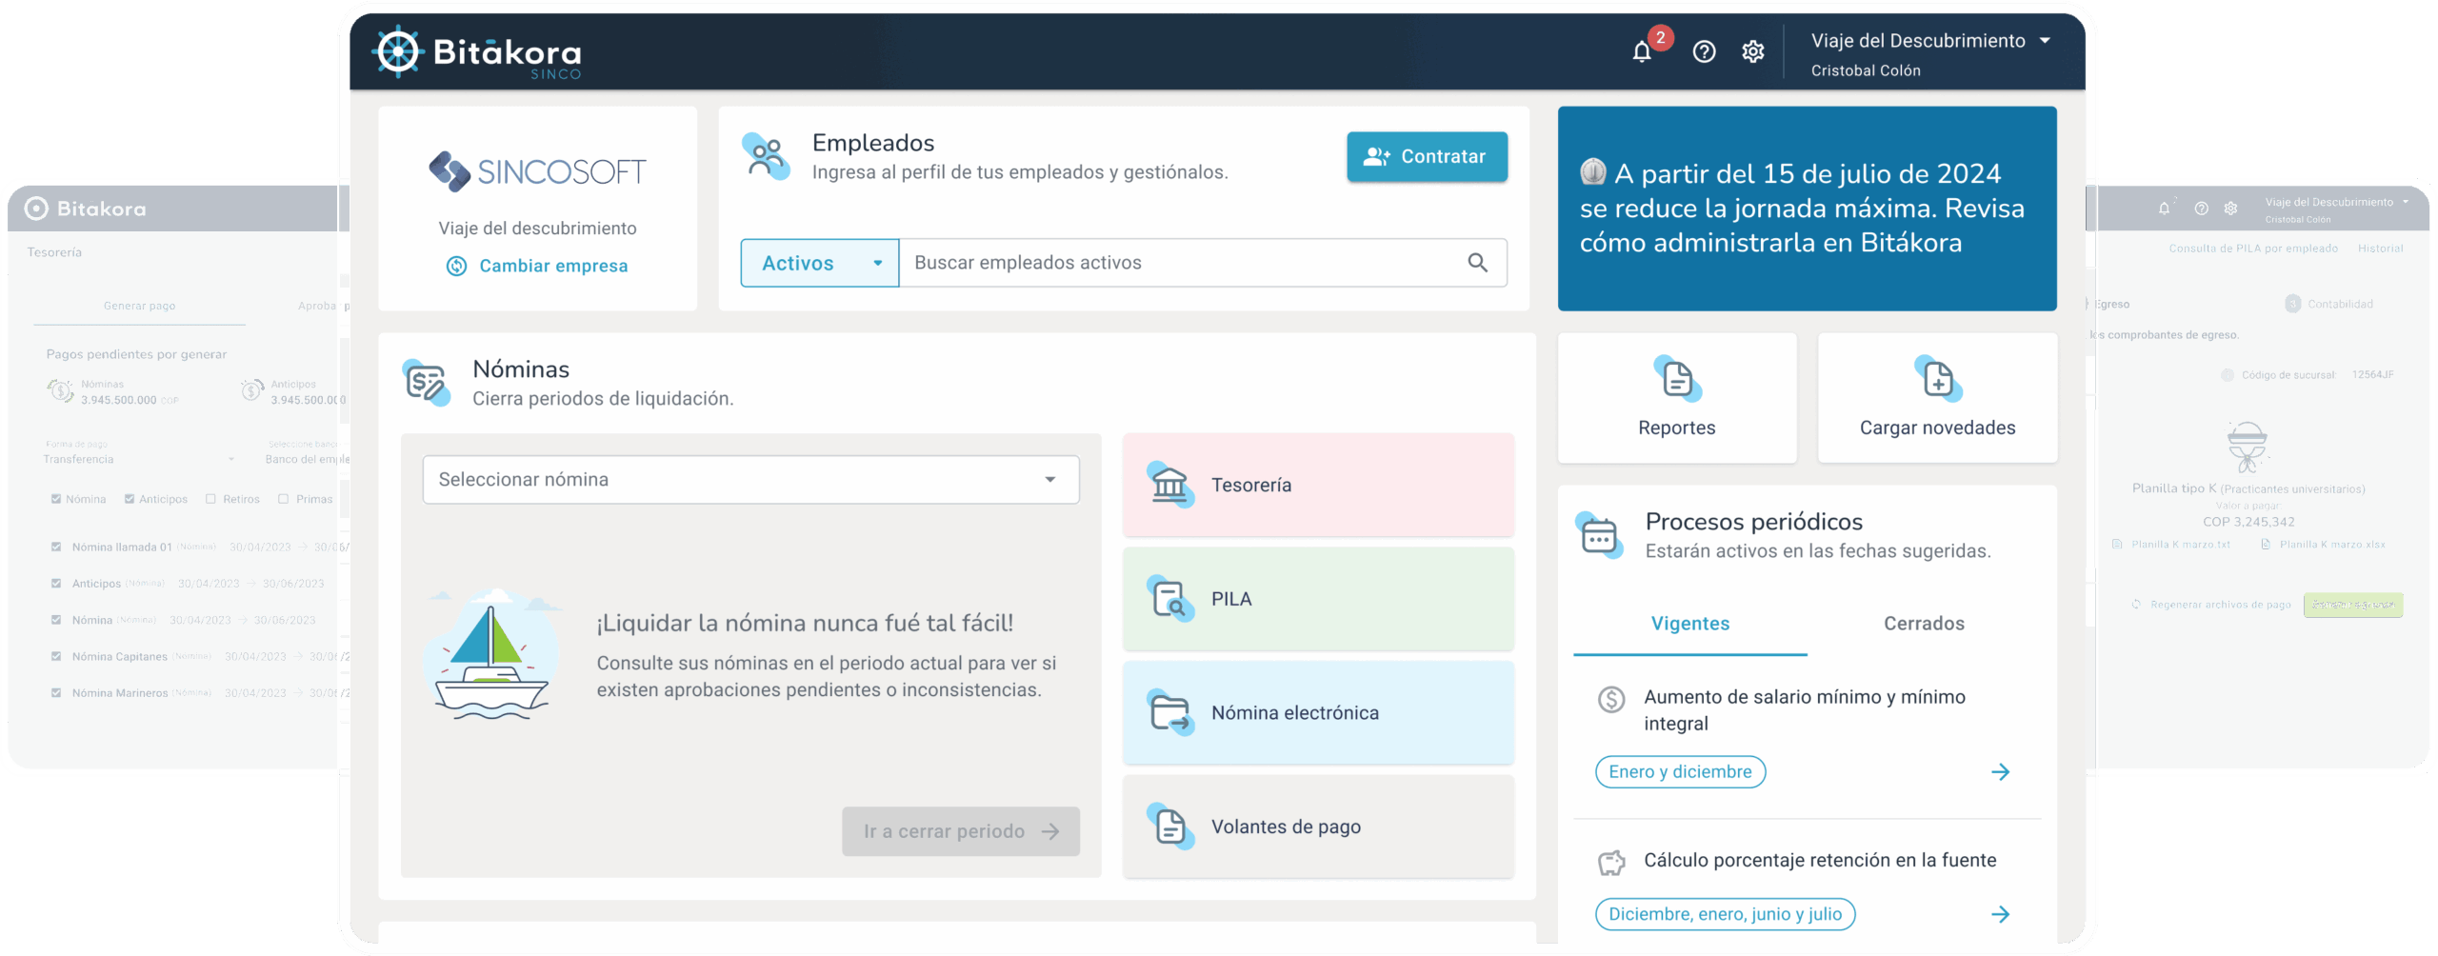Open the settings gear icon

click(x=1752, y=51)
